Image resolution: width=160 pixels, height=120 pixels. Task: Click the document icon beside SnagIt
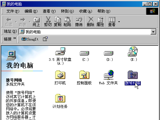pos(45,39)
